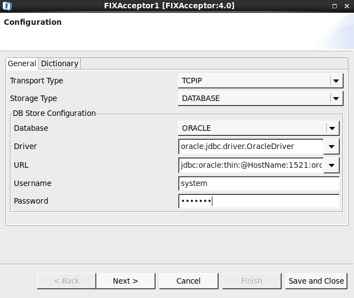Click the ORACLE Database combo box

tap(258, 128)
